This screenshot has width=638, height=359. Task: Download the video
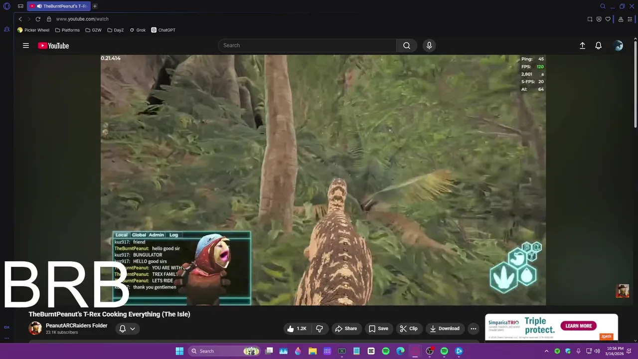tap(445, 329)
